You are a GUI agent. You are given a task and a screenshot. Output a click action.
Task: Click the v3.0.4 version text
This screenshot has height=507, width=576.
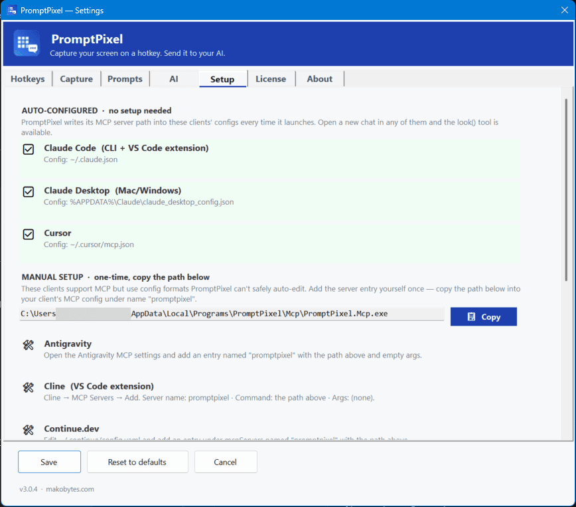[x=29, y=489]
